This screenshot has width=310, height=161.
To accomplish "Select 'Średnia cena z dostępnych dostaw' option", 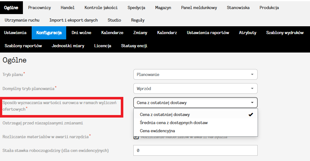I will 174,123.
